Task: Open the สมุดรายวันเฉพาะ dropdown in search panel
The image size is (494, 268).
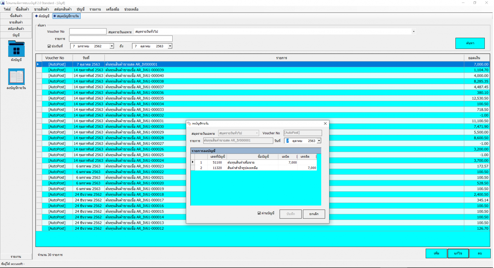Action: (413, 32)
